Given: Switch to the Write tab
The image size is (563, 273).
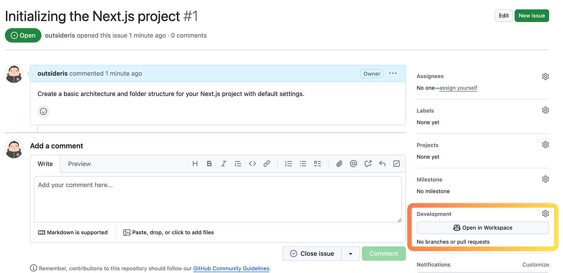Looking at the screenshot, I should tap(45, 164).
